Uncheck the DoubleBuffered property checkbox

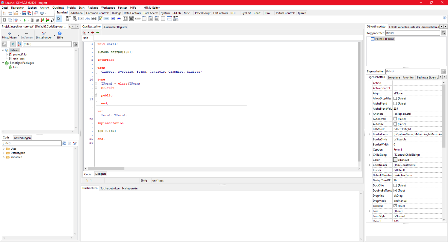coord(395,191)
